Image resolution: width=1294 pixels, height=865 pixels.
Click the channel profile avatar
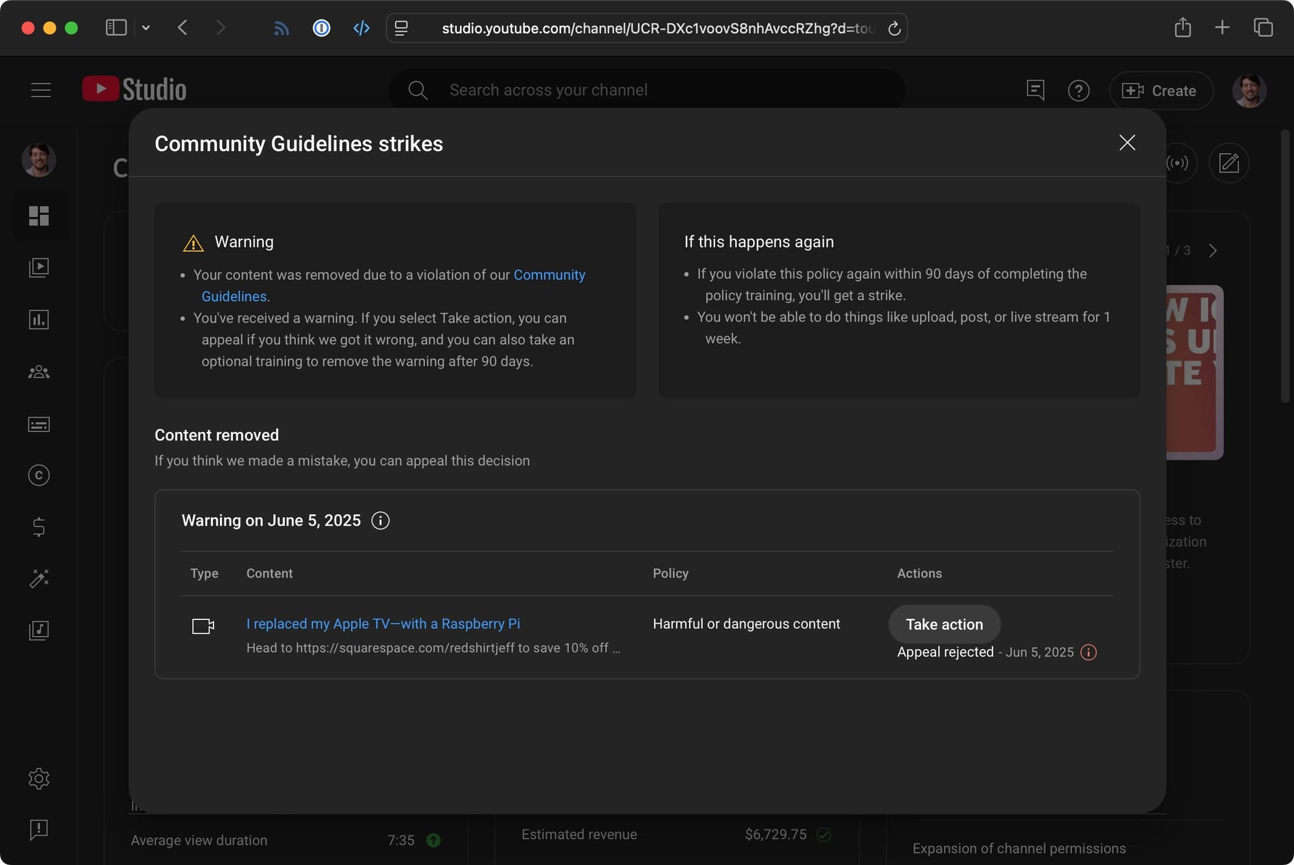click(1251, 91)
